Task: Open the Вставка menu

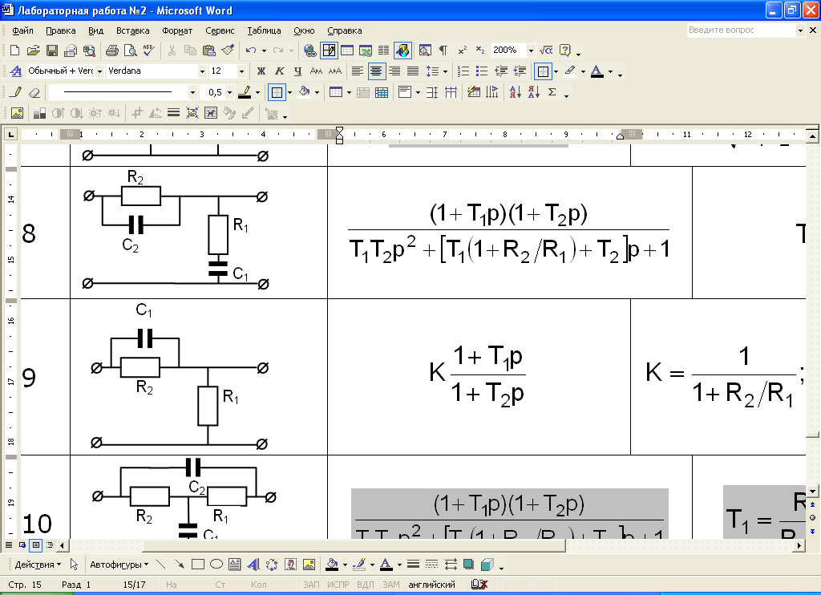Action: pyautogui.click(x=132, y=30)
